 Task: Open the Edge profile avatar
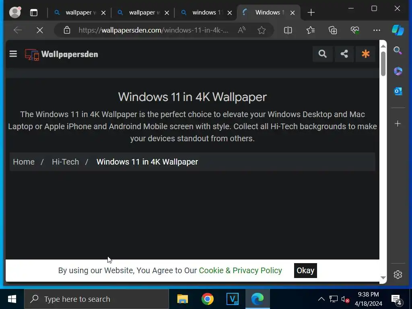coord(15,12)
